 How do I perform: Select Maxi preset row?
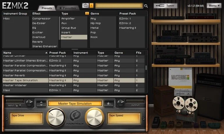click(74, 90)
